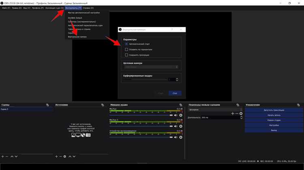The image size is (304, 170).
Task: Click the Выход button
Action: (x=274, y=130)
